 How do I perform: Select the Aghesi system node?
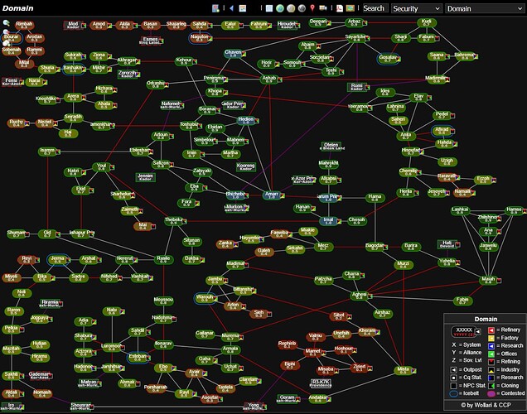coord(359,296)
